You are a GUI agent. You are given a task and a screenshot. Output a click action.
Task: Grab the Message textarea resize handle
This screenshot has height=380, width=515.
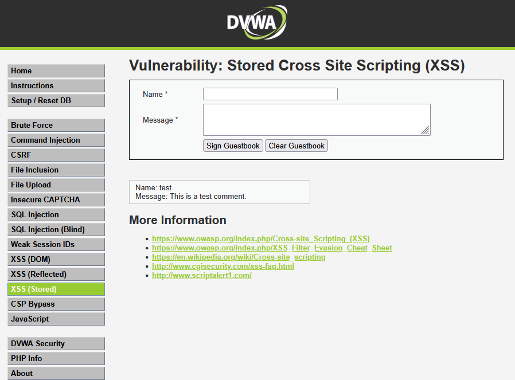(x=426, y=131)
